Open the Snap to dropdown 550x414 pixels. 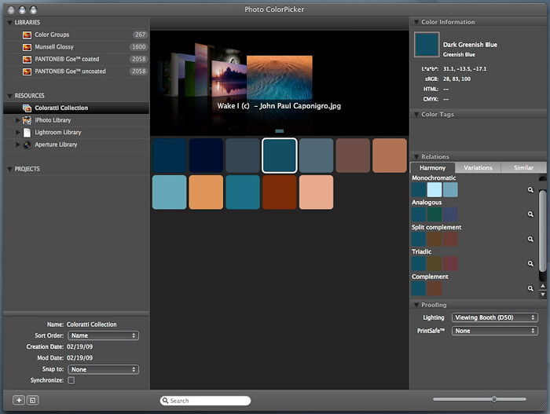(103, 369)
